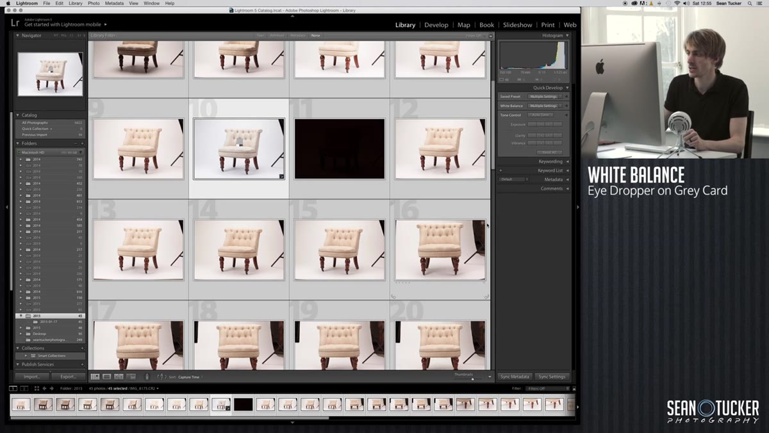The width and height of the screenshot is (769, 433).
Task: Open the Photo menu
Action: tap(93, 3)
